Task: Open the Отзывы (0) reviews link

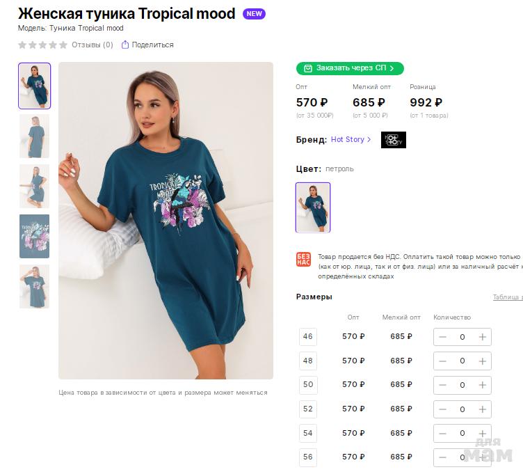Action: click(x=92, y=45)
